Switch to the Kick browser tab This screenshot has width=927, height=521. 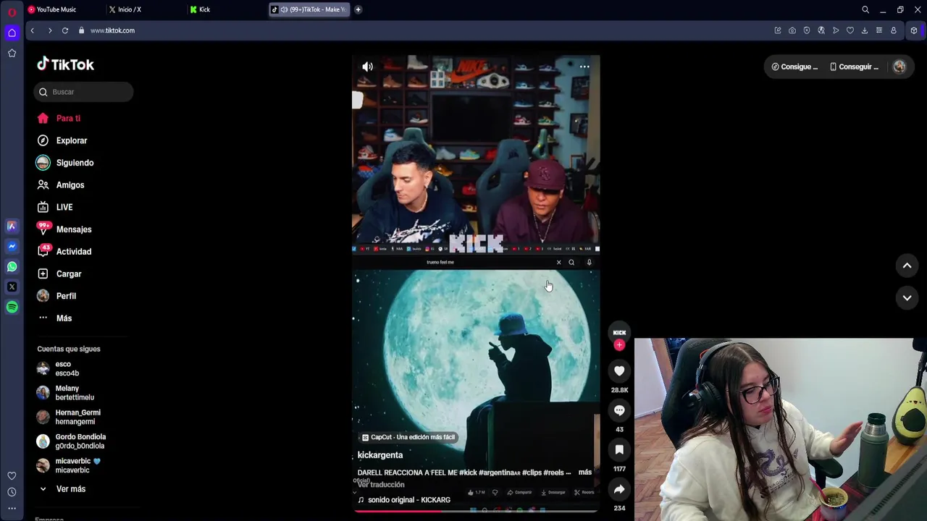[x=200, y=9]
